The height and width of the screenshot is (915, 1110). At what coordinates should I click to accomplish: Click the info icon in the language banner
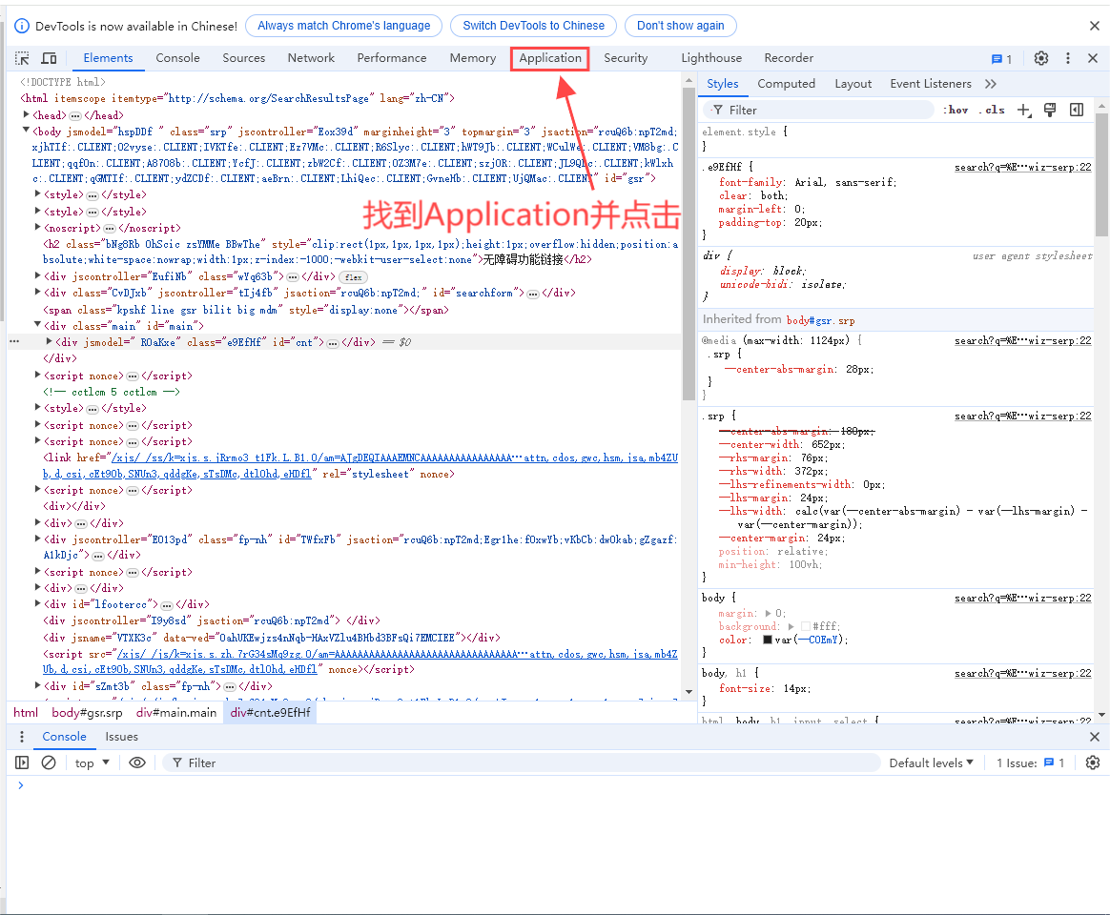point(22,26)
